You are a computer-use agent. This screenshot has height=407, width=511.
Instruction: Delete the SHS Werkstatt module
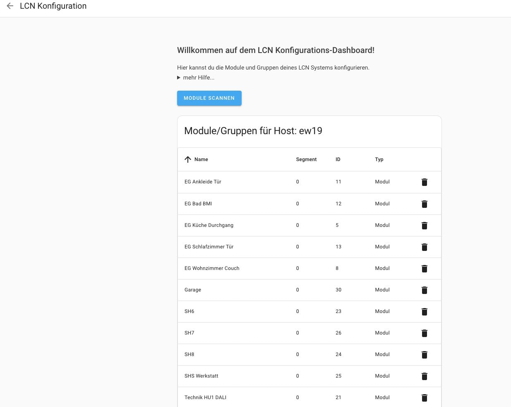[424, 376]
